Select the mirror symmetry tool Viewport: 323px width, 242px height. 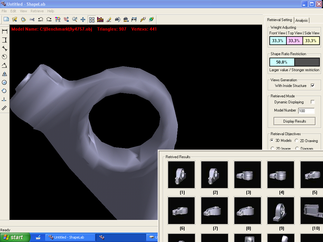pyautogui.click(x=5, y=74)
